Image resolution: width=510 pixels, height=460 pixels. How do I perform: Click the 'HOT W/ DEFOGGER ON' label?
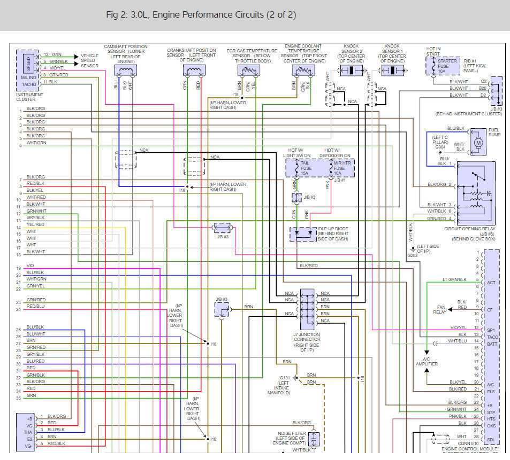pos(334,153)
